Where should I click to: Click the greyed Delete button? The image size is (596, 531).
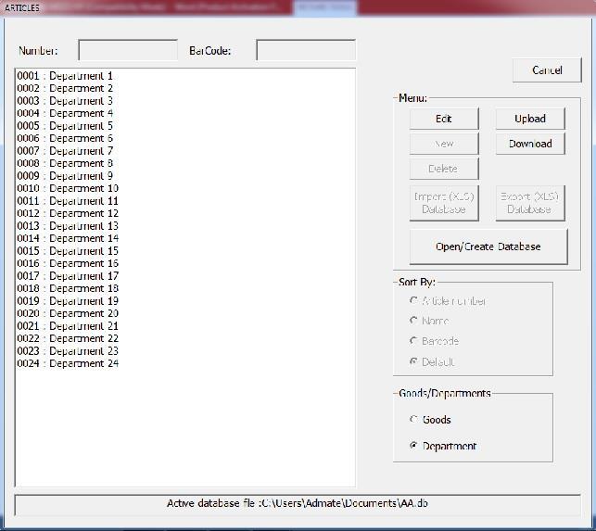(x=444, y=169)
